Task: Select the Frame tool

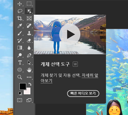Action: point(29,18)
